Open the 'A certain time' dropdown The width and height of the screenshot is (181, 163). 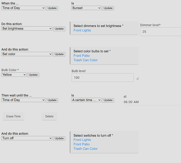86,100
